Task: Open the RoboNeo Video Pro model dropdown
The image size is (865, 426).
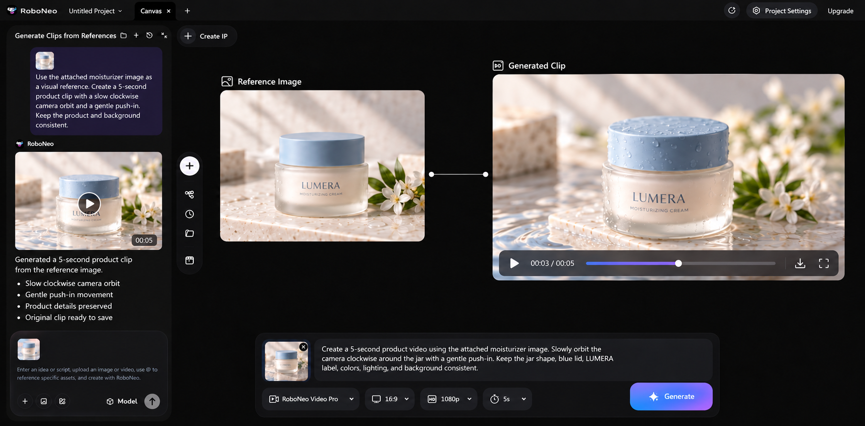Action: point(311,399)
